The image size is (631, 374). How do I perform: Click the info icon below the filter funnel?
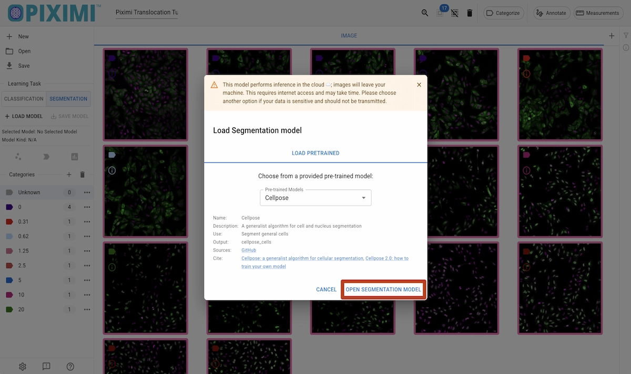[626, 48]
